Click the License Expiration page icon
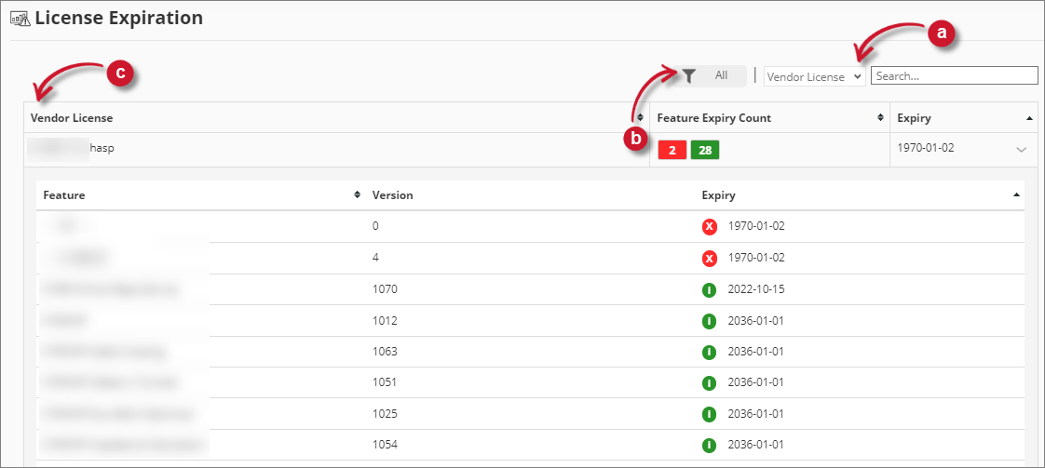1045x468 pixels. click(x=19, y=19)
